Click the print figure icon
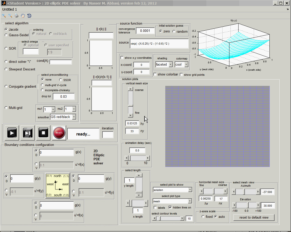Screen dimensions: 291x232 click(x=16, y=16)
